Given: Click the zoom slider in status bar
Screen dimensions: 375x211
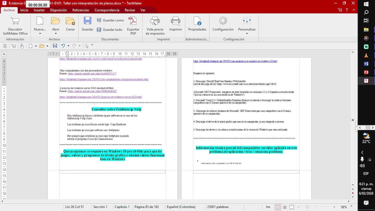Looking at the screenshot, I should point(307,207).
